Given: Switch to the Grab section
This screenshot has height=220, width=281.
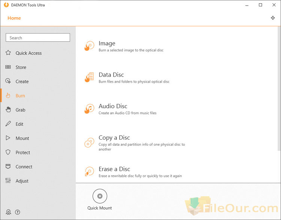Looking at the screenshot, I should click(21, 110).
